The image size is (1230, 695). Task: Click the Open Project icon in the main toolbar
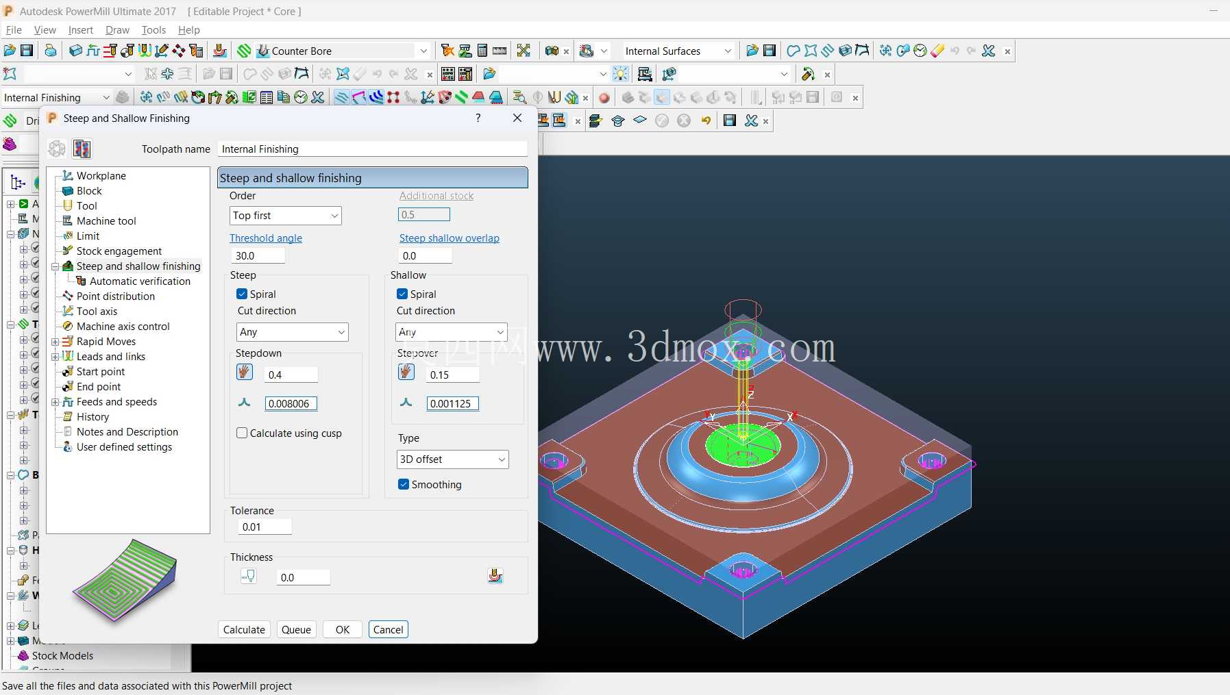click(10, 51)
